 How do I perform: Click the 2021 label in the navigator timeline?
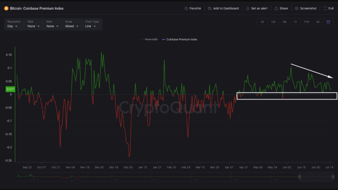tap(155, 179)
